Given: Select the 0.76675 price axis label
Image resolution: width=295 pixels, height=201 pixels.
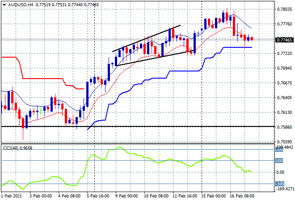Looking at the screenshot, I should click(x=284, y=83).
